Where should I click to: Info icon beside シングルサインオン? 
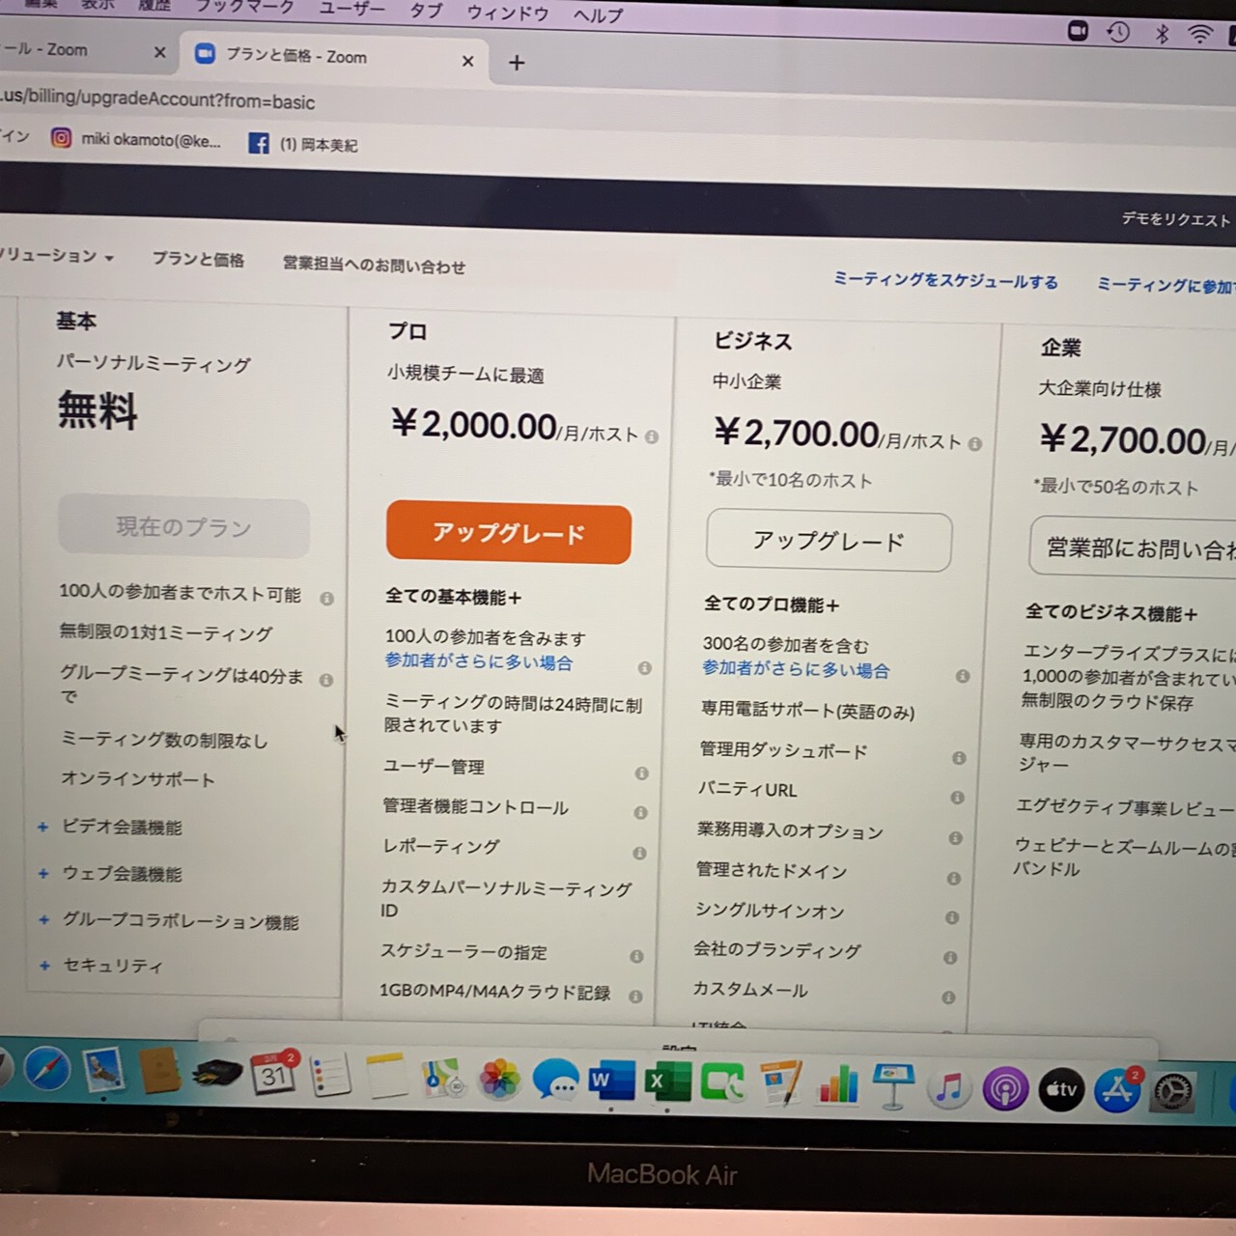tap(952, 917)
